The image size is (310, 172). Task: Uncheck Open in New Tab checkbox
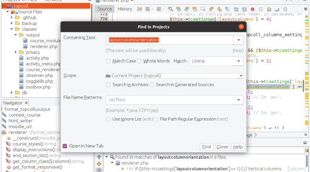65,146
